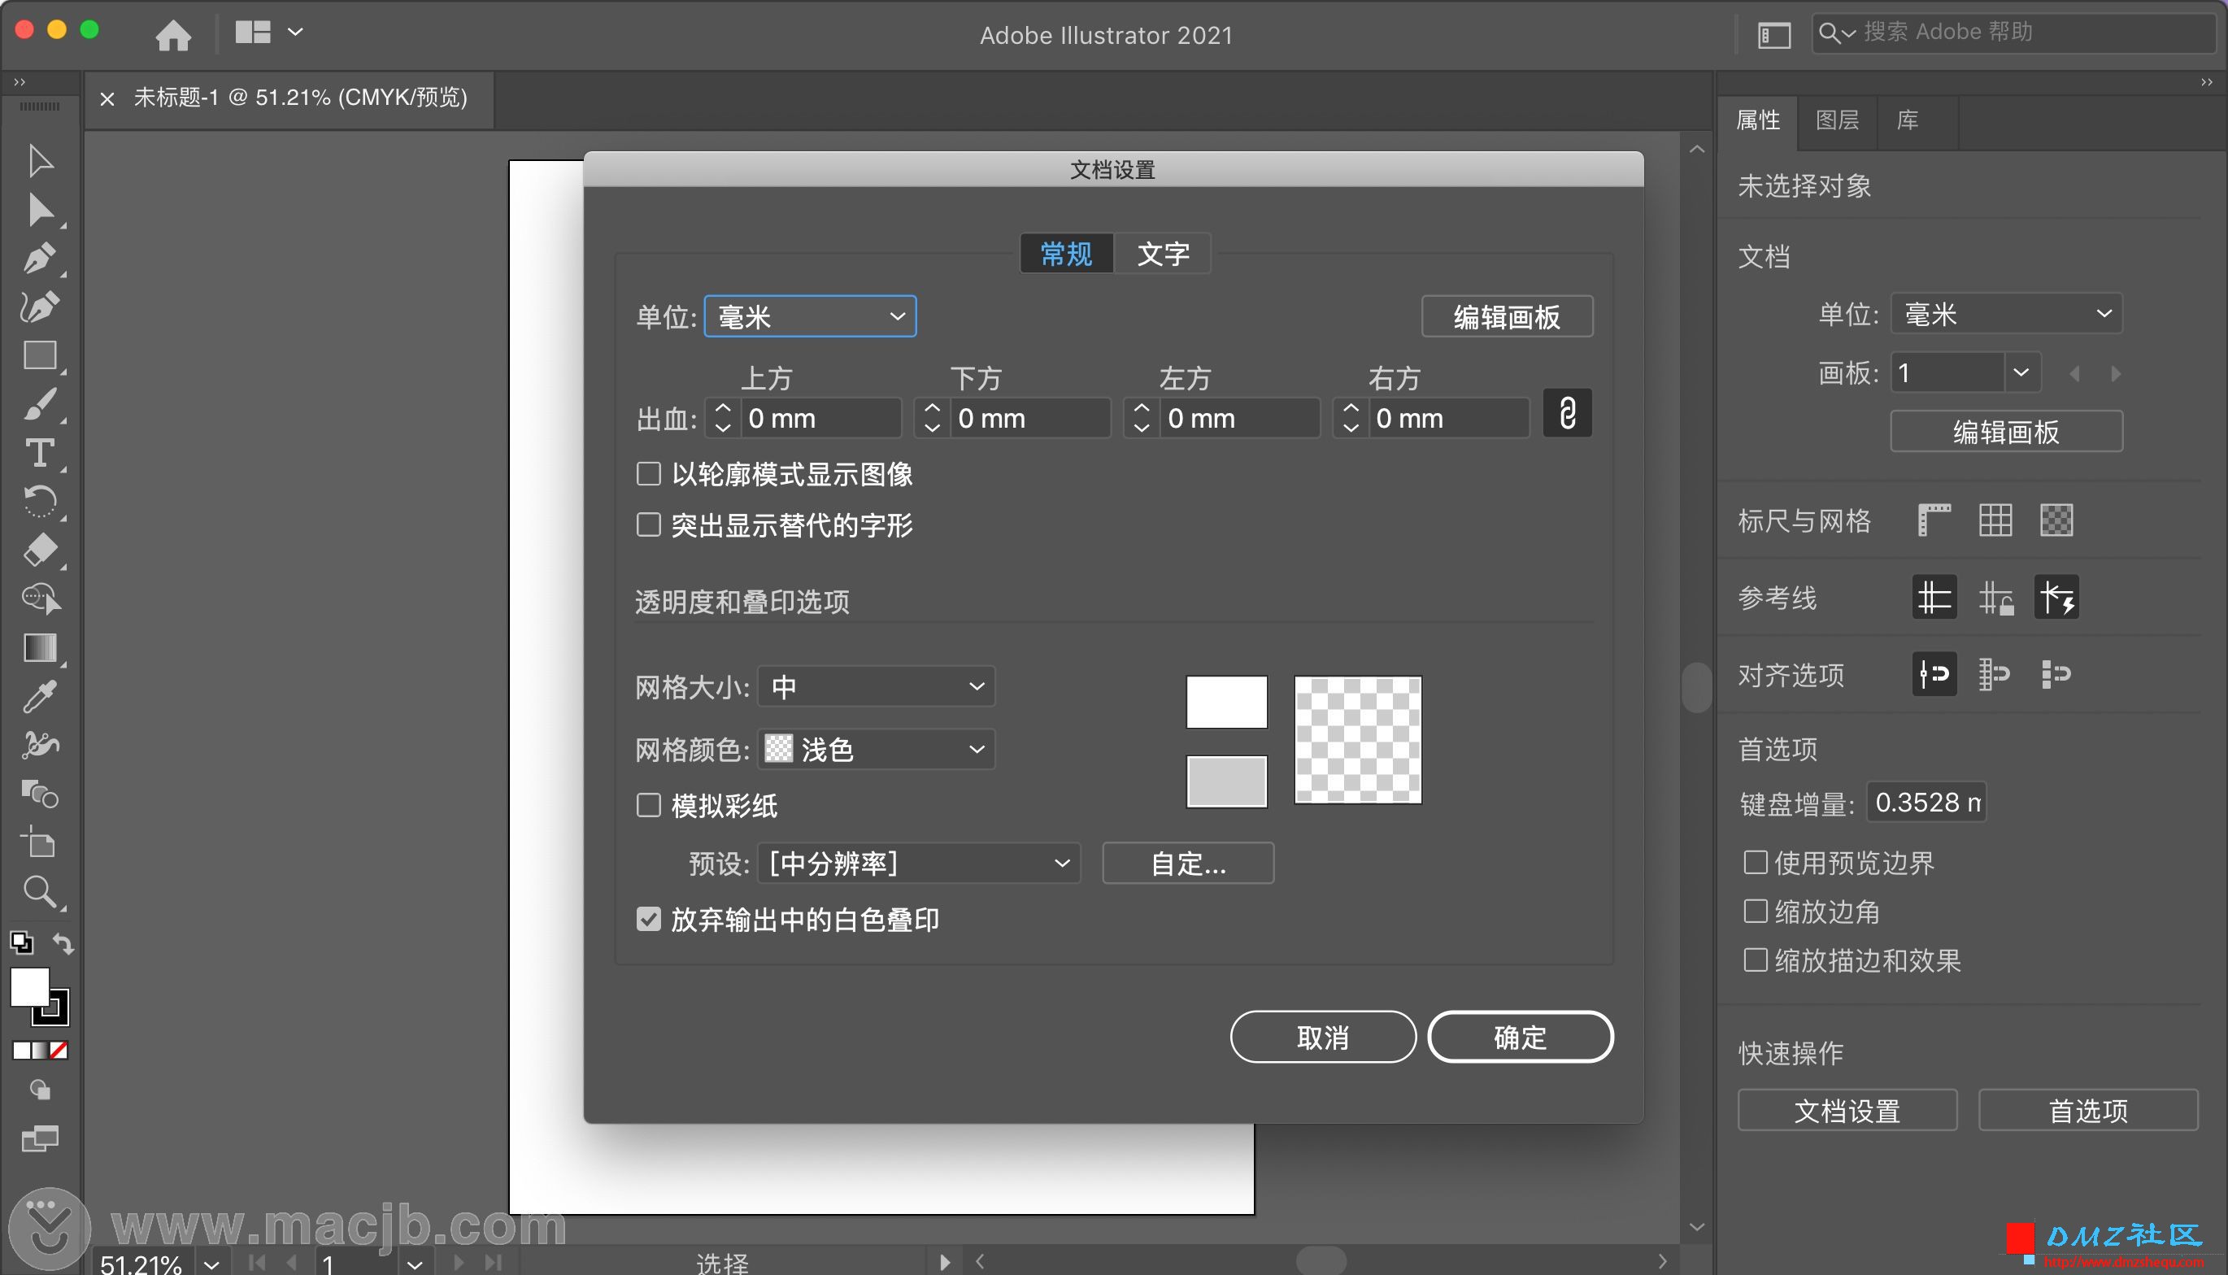The height and width of the screenshot is (1275, 2228).
Task: Click 取消 button
Action: tap(1323, 1038)
